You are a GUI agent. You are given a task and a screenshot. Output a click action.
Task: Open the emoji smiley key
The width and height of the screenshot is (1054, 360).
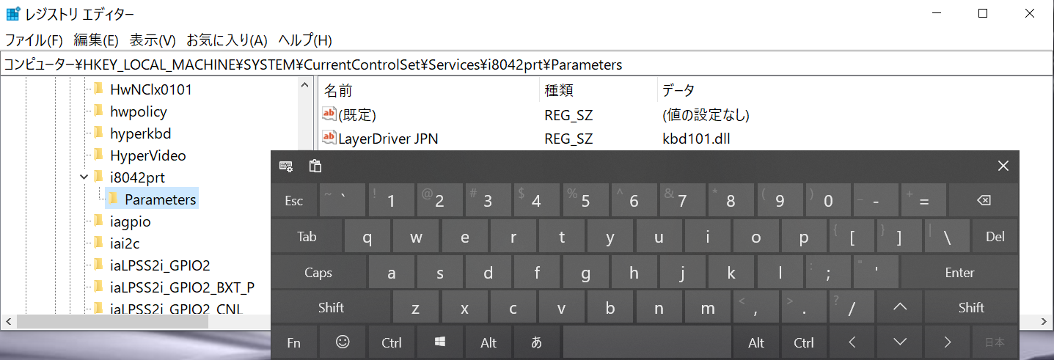pyautogui.click(x=343, y=342)
